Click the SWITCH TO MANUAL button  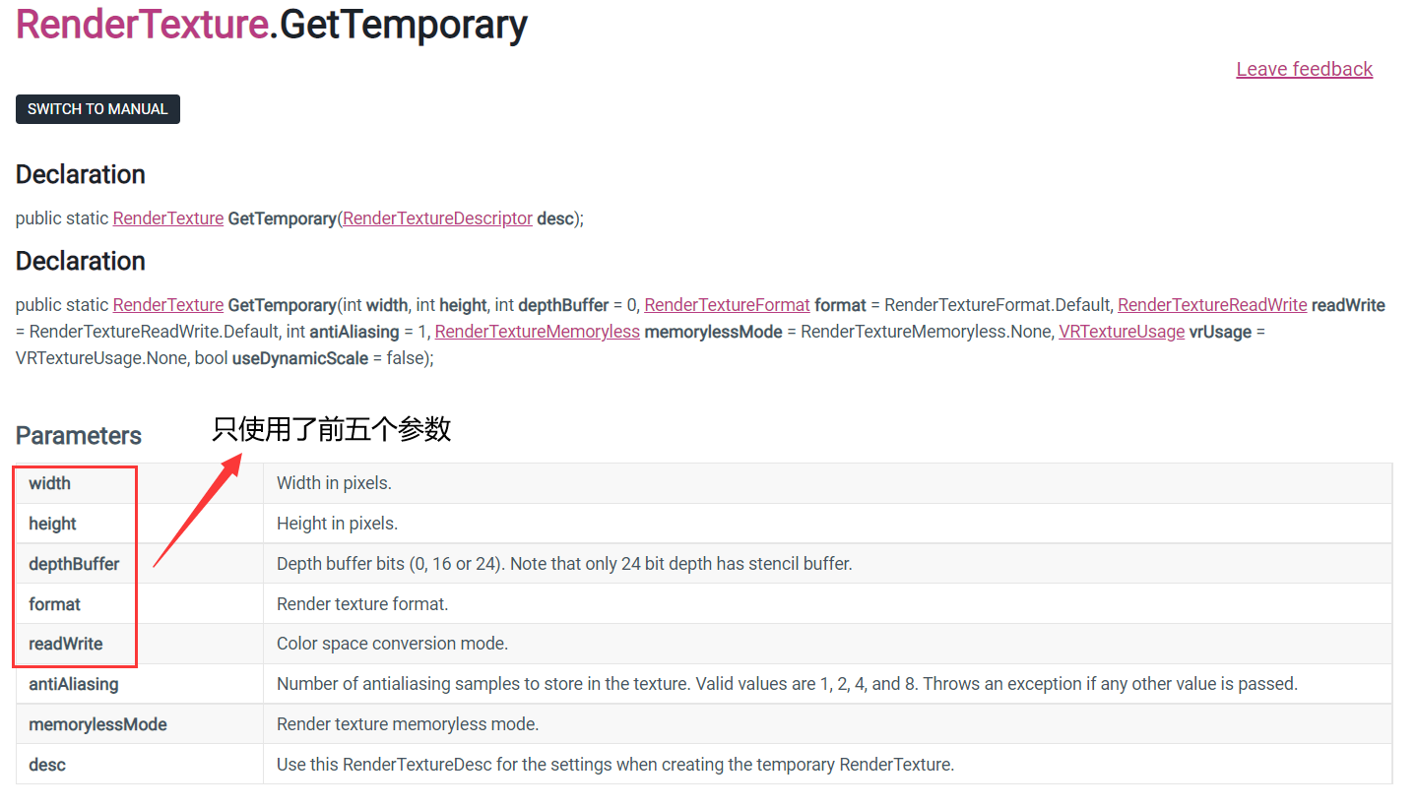[97, 108]
